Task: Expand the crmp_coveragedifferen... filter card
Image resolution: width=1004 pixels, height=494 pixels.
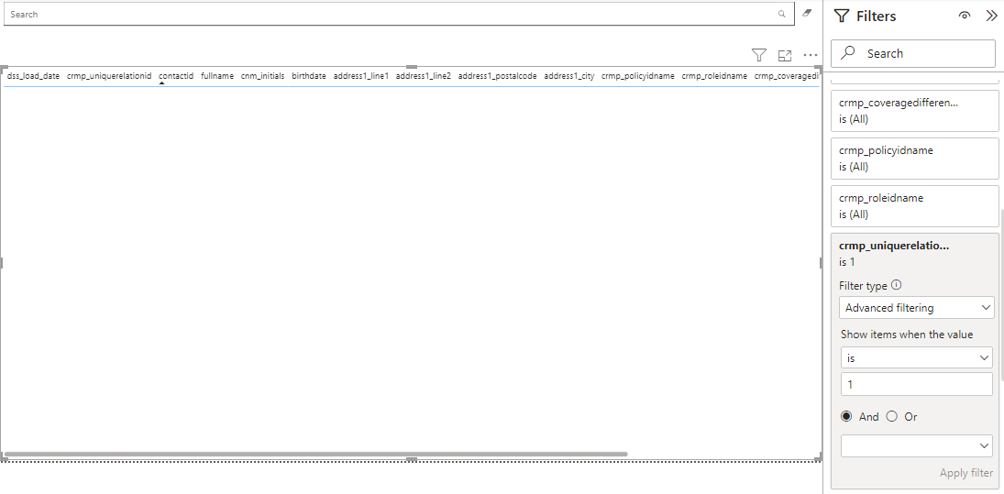Action: pos(914,111)
